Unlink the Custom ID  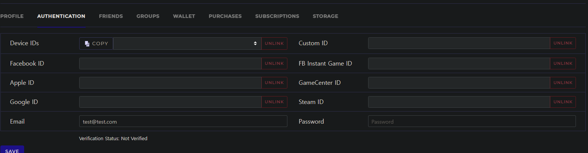pyautogui.click(x=563, y=43)
